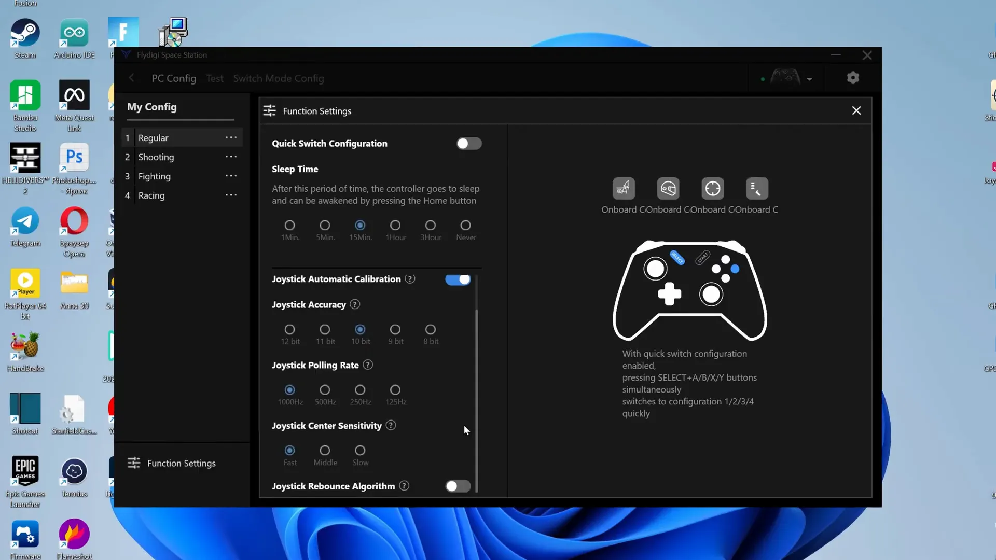
Task: Enable Quick Switch Configuration toggle
Action: (x=468, y=144)
